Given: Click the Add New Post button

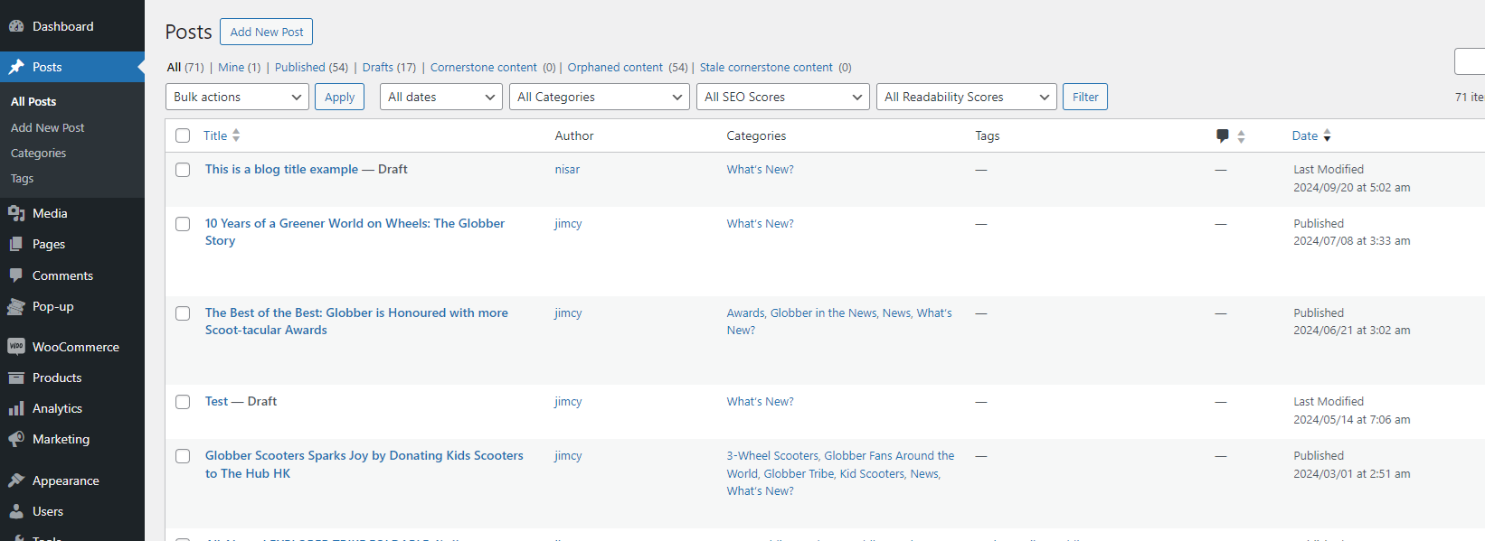Looking at the screenshot, I should pyautogui.click(x=266, y=32).
